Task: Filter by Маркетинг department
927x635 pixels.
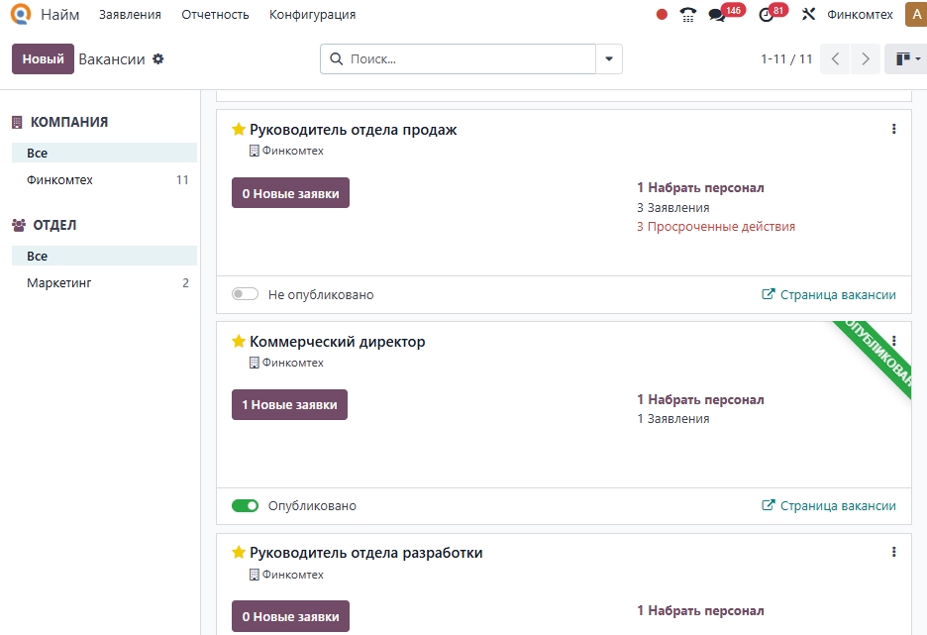Action: click(59, 283)
